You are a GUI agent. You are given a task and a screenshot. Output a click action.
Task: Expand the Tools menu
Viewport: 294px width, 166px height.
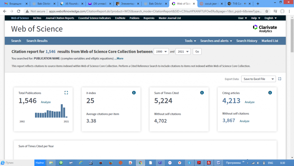click(x=190, y=41)
